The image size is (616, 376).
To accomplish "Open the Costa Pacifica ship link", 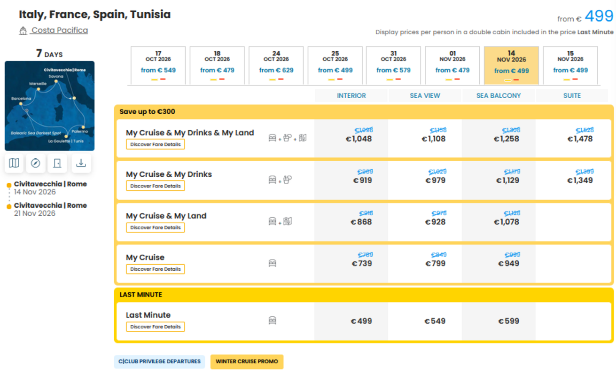I will tap(59, 30).
